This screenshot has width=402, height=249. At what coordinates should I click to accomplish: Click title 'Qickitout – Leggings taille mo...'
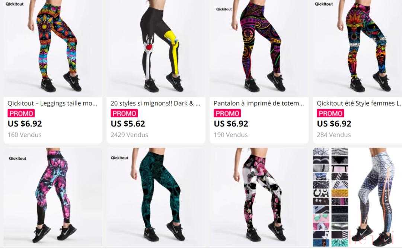pos(52,103)
